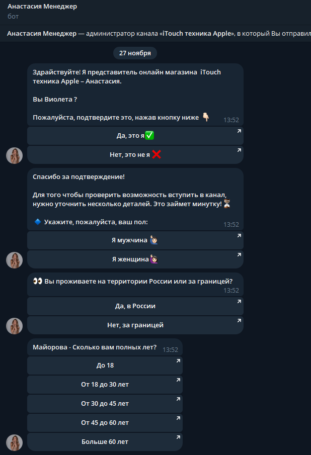Pick the 'До 18' age option
Image resolution: width=311 pixels, height=455 pixels.
click(x=105, y=366)
